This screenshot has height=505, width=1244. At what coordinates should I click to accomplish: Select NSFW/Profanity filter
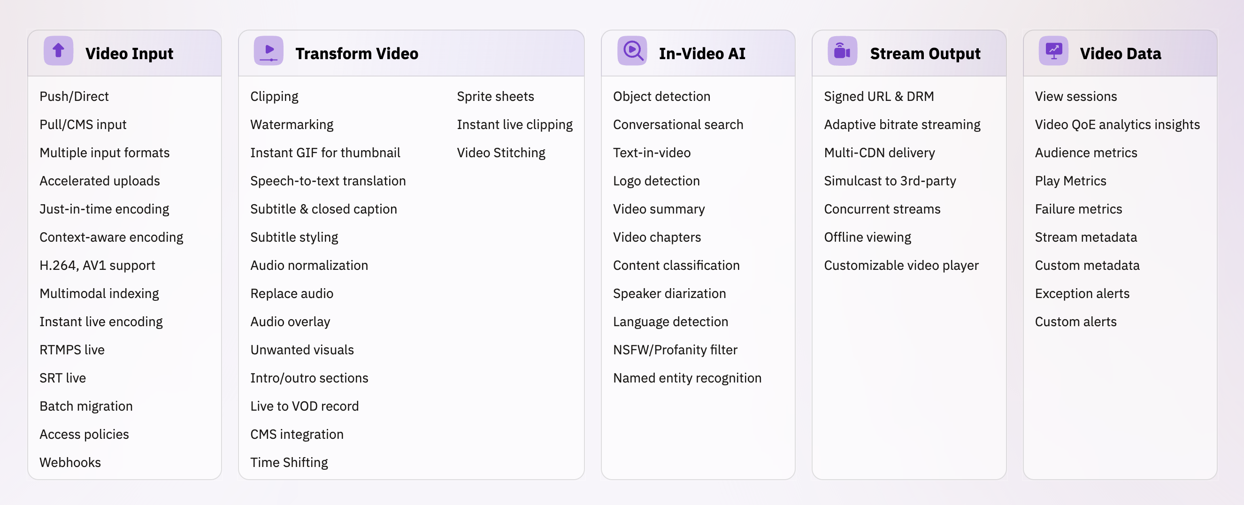(x=675, y=350)
